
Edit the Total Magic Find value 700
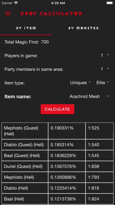tap(45, 42)
